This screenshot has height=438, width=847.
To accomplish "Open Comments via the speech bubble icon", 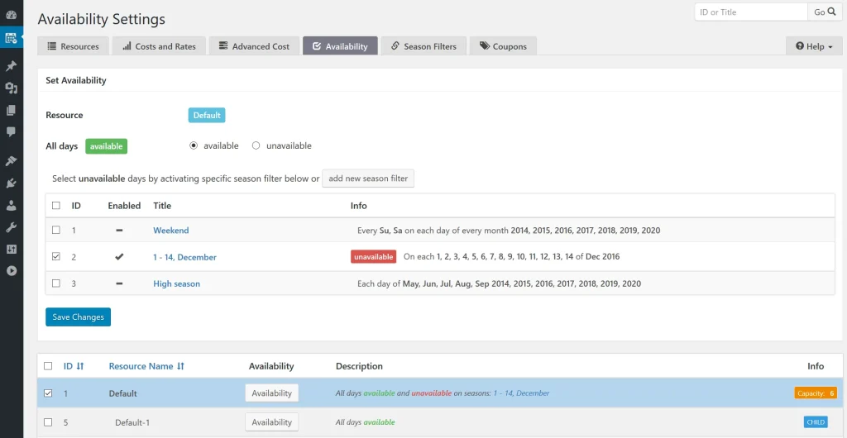I will coord(12,131).
